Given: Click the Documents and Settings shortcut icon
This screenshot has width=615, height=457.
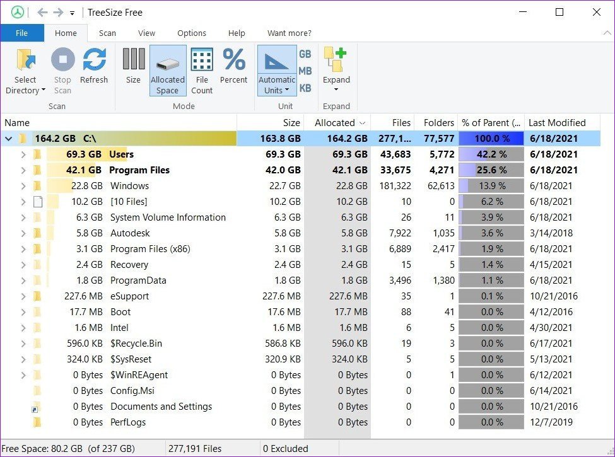Looking at the screenshot, I should (x=36, y=407).
